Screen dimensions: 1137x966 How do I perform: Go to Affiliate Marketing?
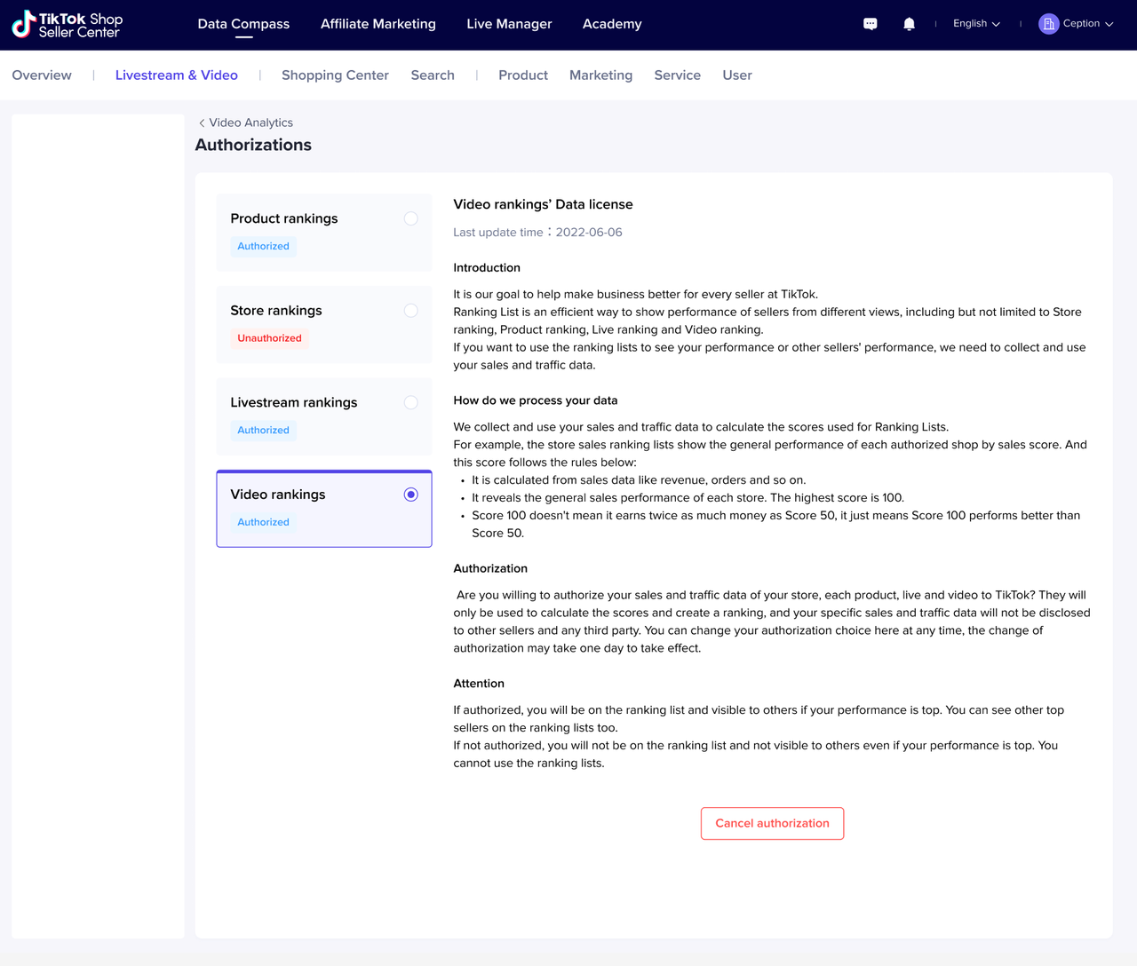378,24
